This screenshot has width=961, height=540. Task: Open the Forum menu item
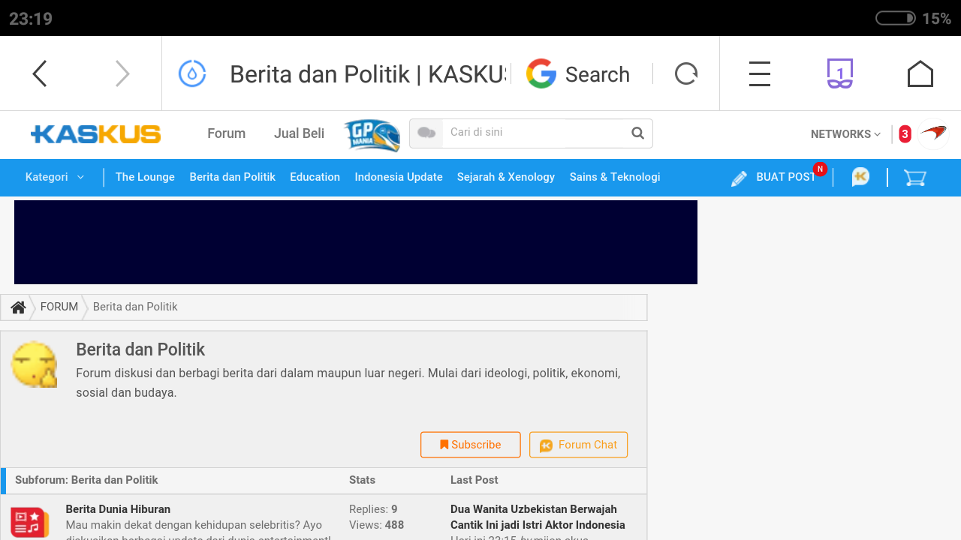[226, 133]
